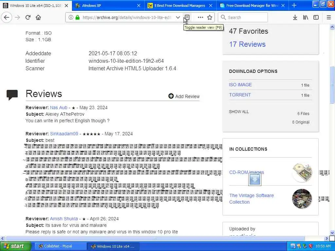Click the floating download arrow overlay icon
The width and height of the screenshot is (335, 251).
[x=255, y=180]
